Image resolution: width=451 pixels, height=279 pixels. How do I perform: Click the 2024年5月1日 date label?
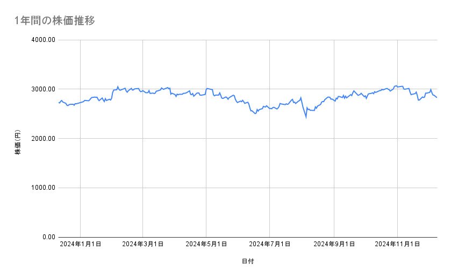pos(206,244)
